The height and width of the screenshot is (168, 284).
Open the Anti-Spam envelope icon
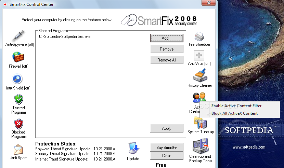[18, 150]
